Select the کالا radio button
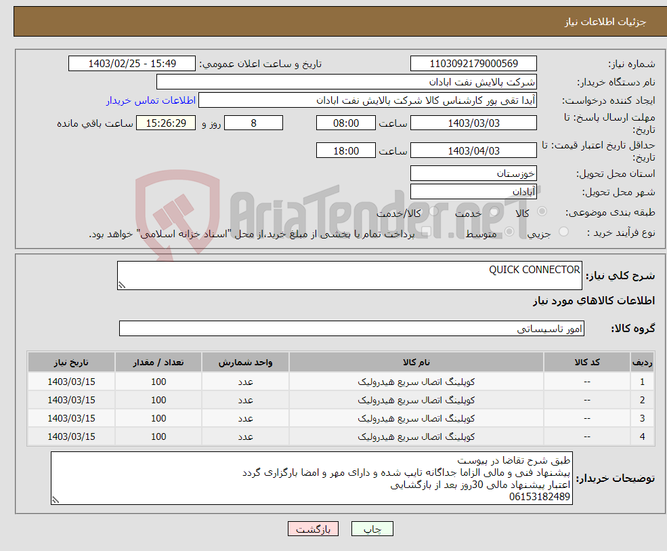Screen dimensions: 667x551 pos(542,211)
